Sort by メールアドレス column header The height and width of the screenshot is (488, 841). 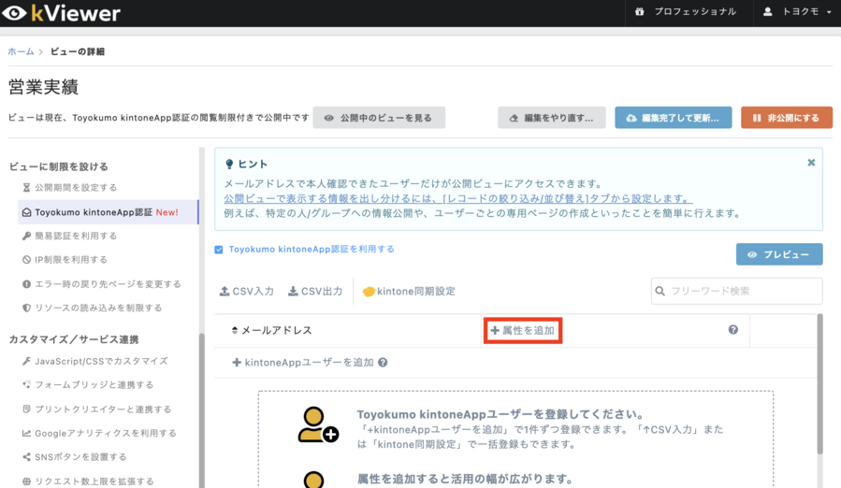click(x=271, y=330)
